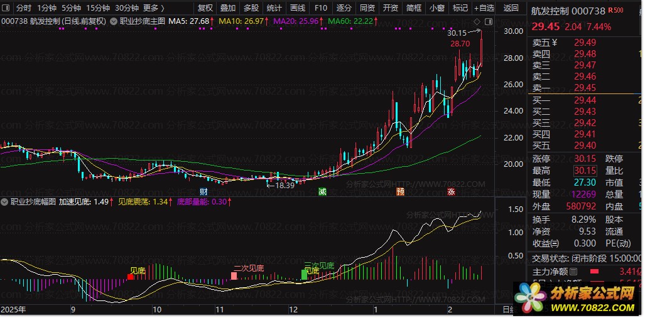
Task: Click the red 见底 signal square
Action: coord(130,277)
